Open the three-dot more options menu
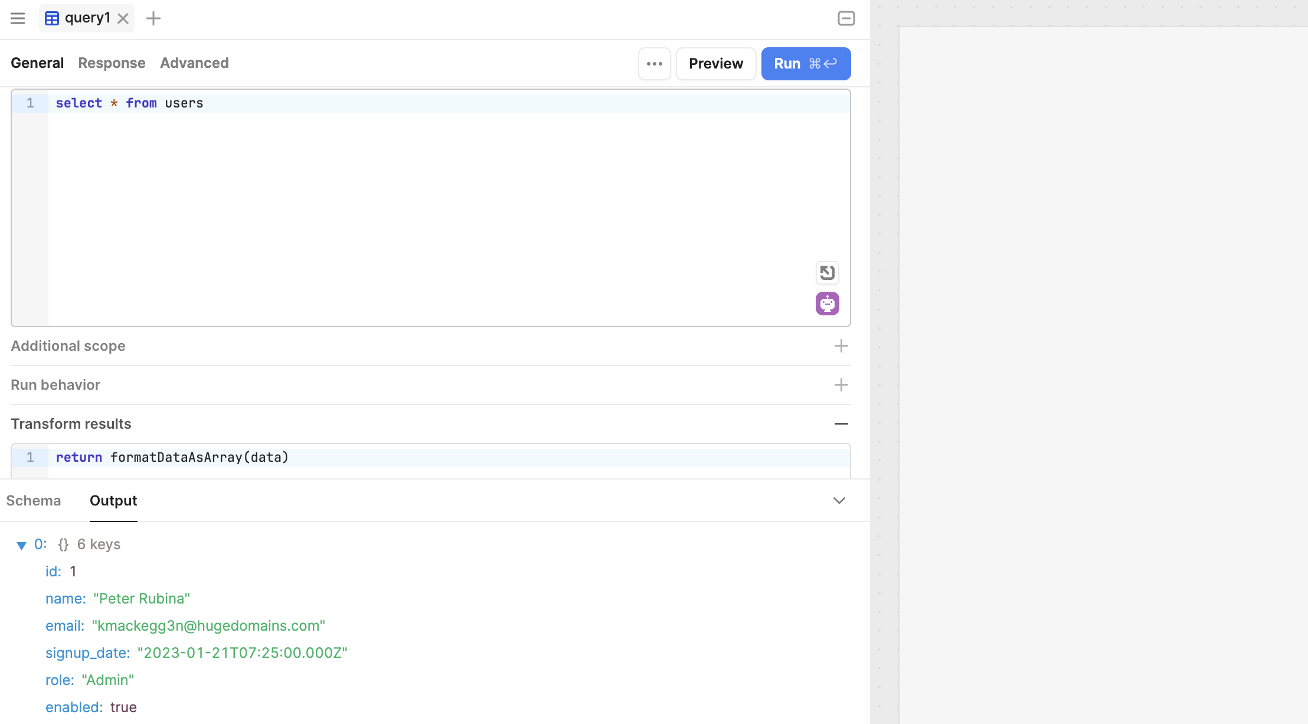Screen dimensions: 1308x724 tap(654, 64)
